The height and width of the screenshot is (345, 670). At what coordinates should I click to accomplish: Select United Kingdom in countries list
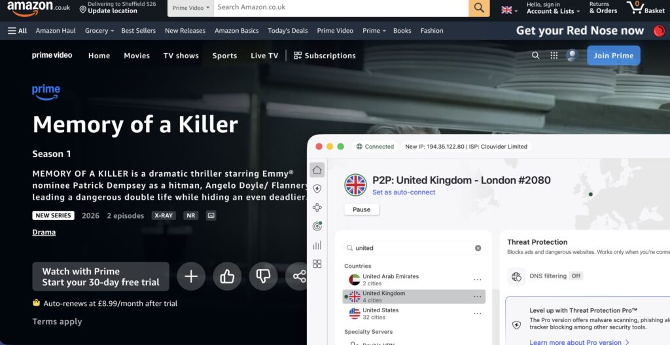coord(414,297)
